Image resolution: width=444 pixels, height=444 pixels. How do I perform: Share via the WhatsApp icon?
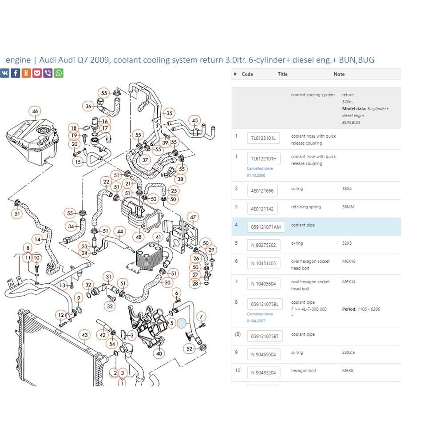click(59, 73)
